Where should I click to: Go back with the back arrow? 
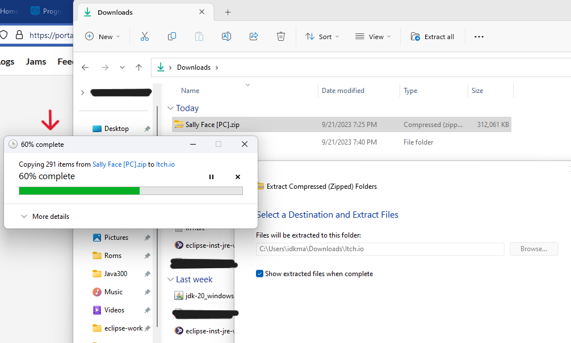point(85,67)
